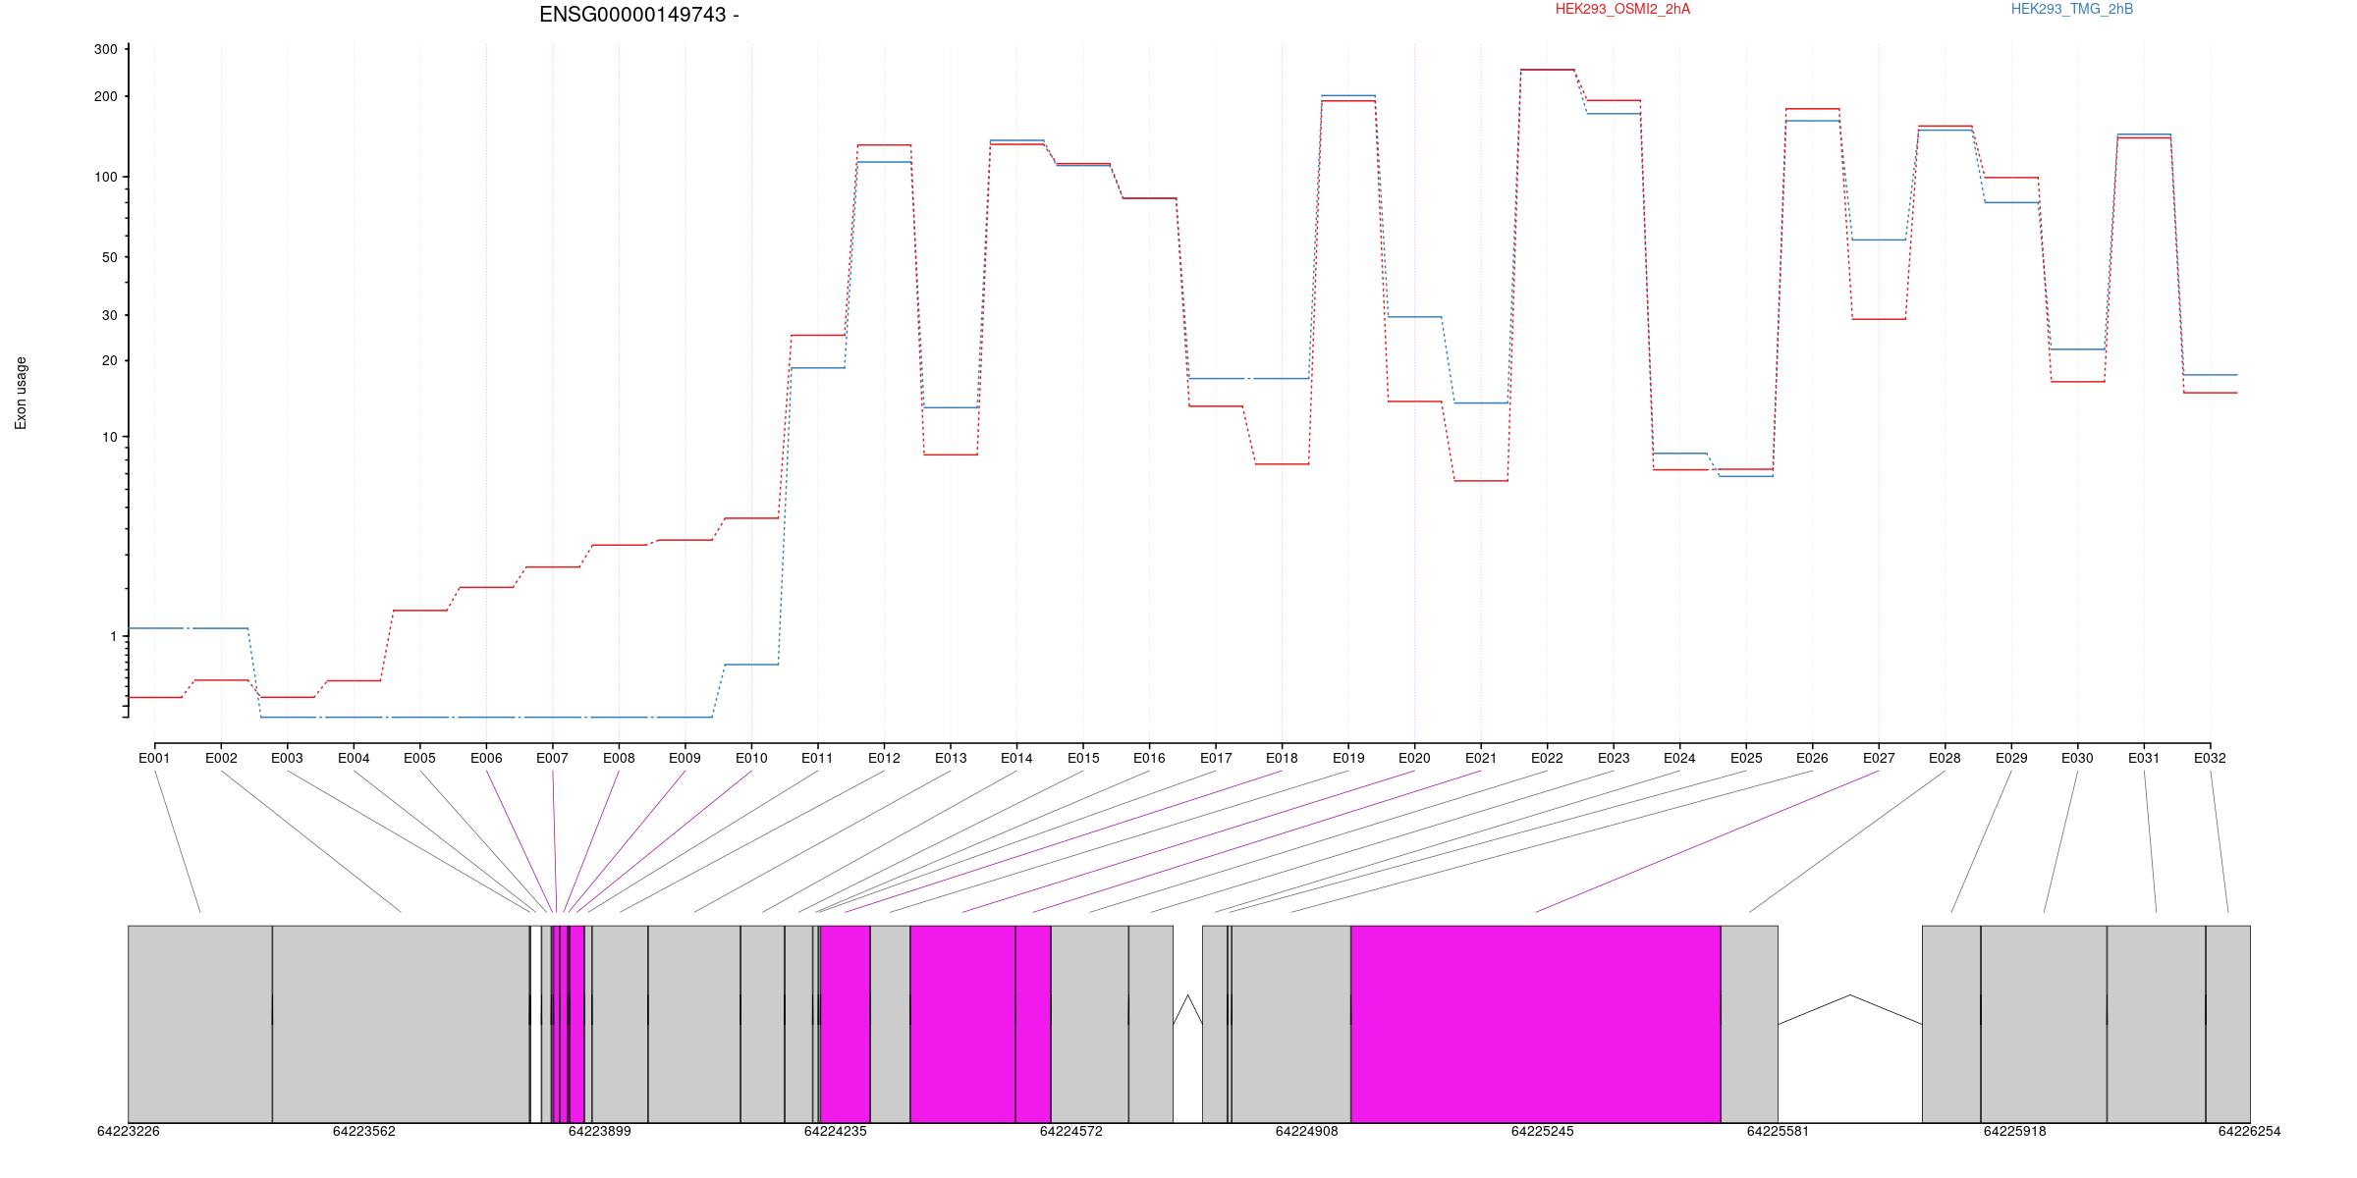The height and width of the screenshot is (1178, 2357).
Task: Click exon label E009
Action: tap(685, 758)
